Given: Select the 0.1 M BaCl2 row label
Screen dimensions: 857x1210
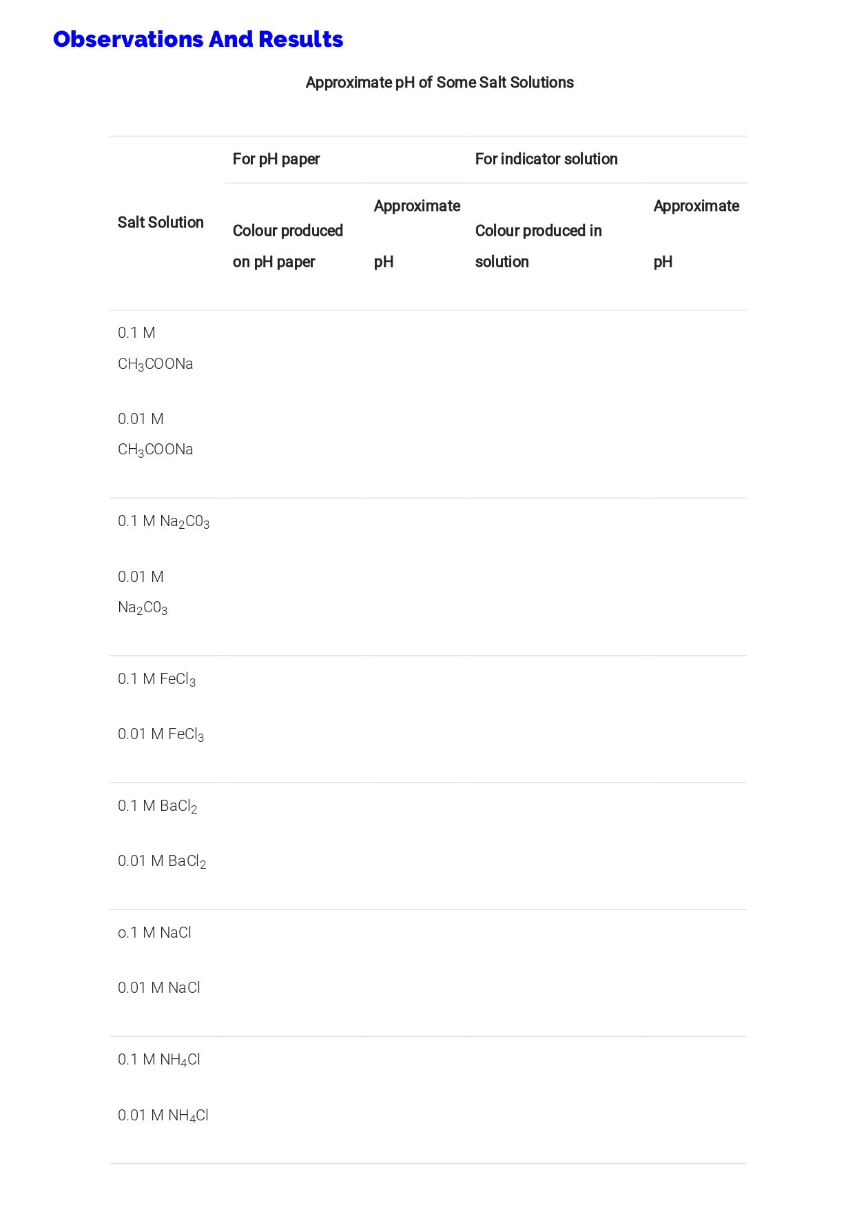Looking at the screenshot, I should tap(157, 807).
